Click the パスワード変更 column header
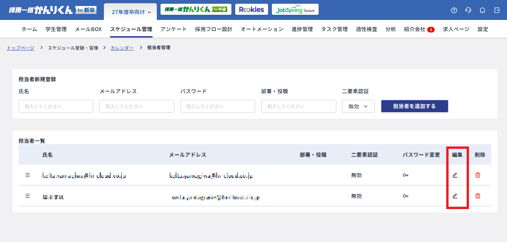This screenshot has width=507, height=242. tap(421, 155)
